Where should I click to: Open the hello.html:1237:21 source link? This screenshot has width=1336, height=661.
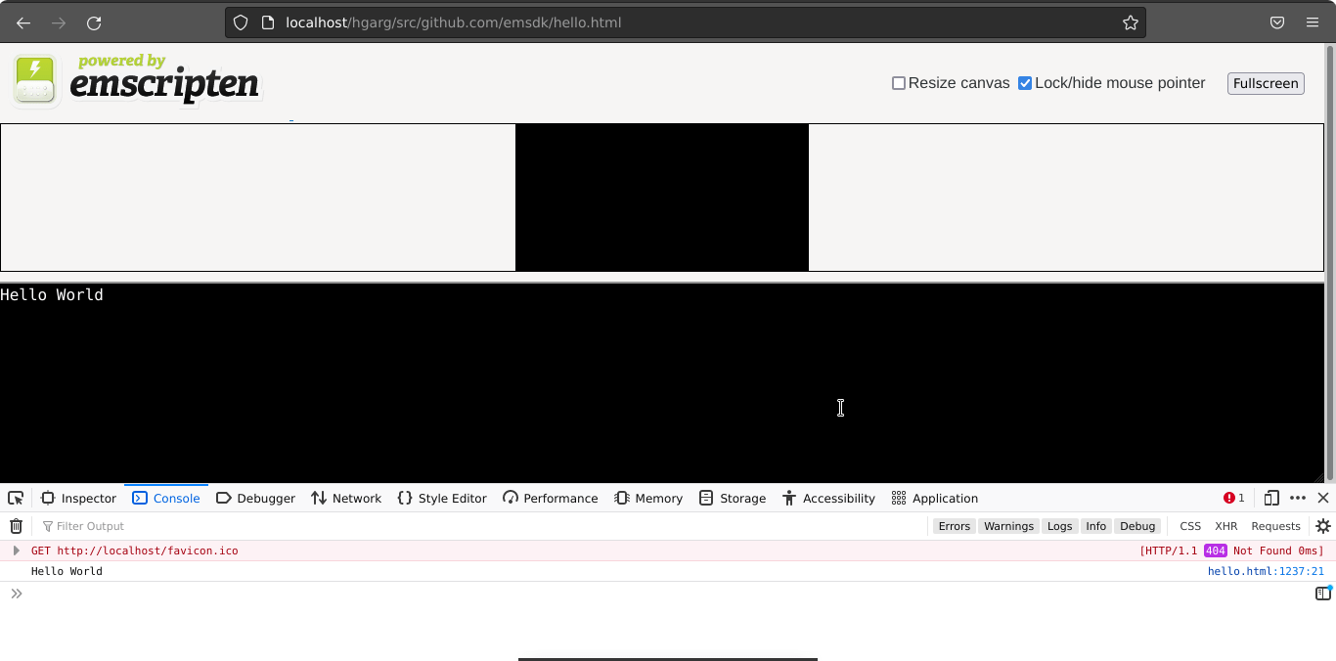(x=1265, y=571)
